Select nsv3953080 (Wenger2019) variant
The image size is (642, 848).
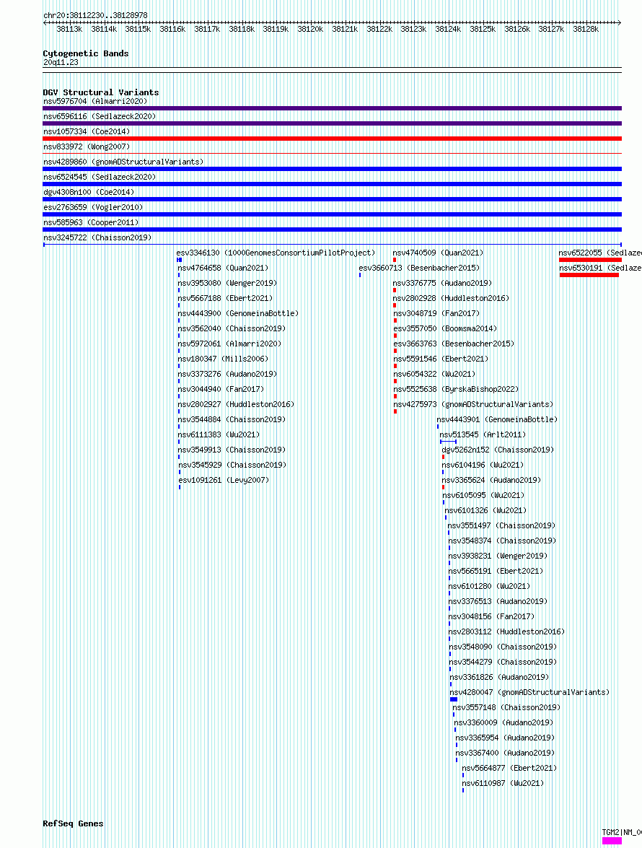coord(227,283)
